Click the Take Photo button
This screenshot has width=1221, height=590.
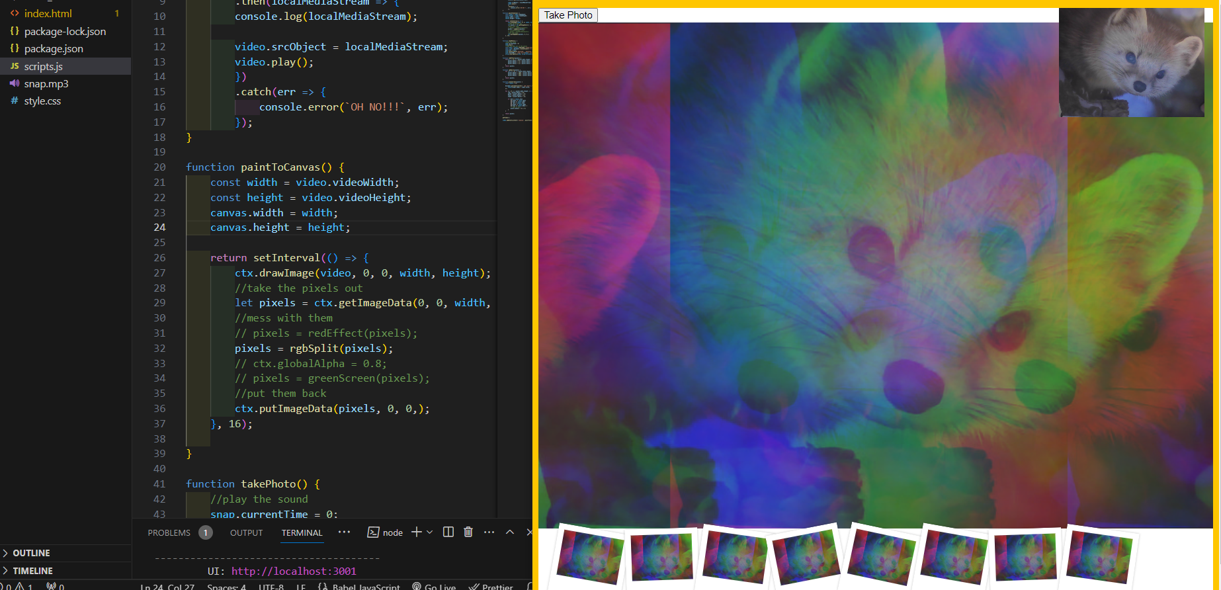568,15
